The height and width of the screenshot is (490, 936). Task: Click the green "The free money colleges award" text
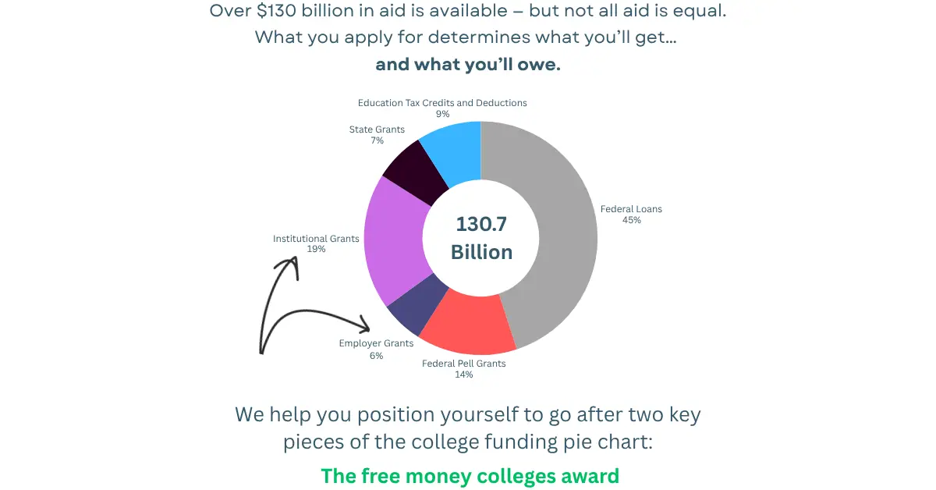[x=470, y=476]
